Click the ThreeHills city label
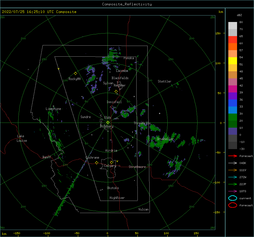The width and height of the screenshot is (254, 237). point(142,123)
